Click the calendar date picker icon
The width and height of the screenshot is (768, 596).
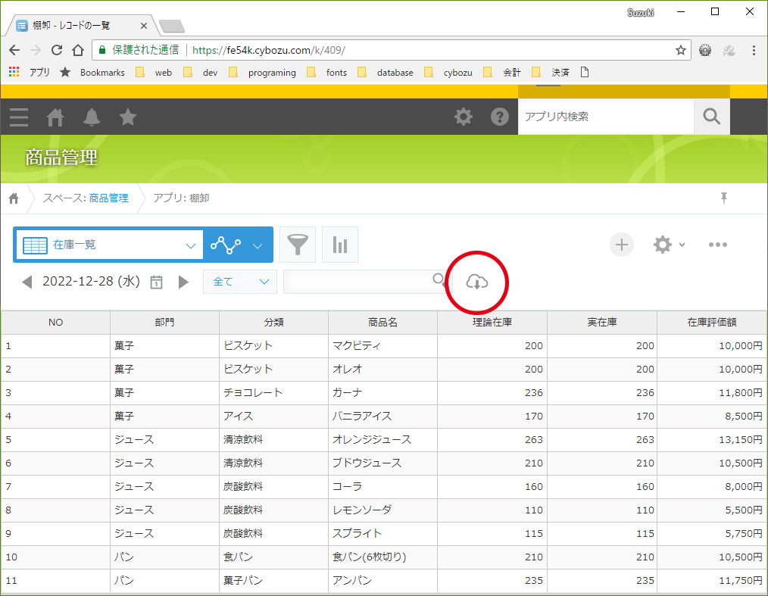coord(157,282)
